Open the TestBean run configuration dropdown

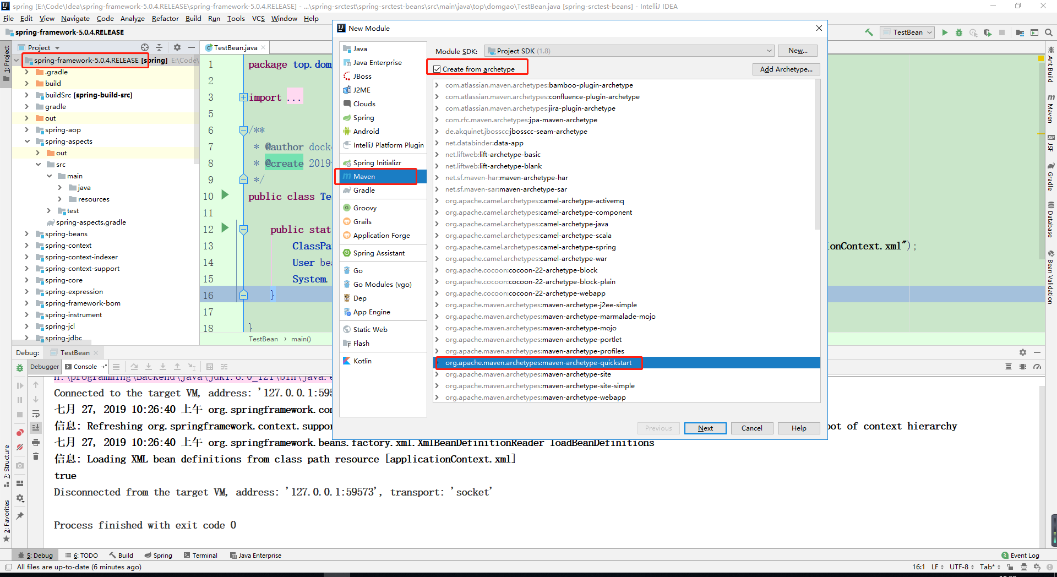(907, 32)
